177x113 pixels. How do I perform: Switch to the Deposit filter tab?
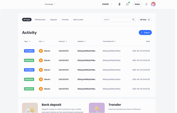tap(54, 20)
